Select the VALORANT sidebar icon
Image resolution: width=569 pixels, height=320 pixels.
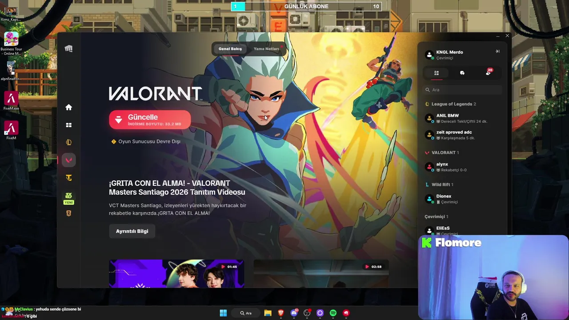[x=68, y=160]
